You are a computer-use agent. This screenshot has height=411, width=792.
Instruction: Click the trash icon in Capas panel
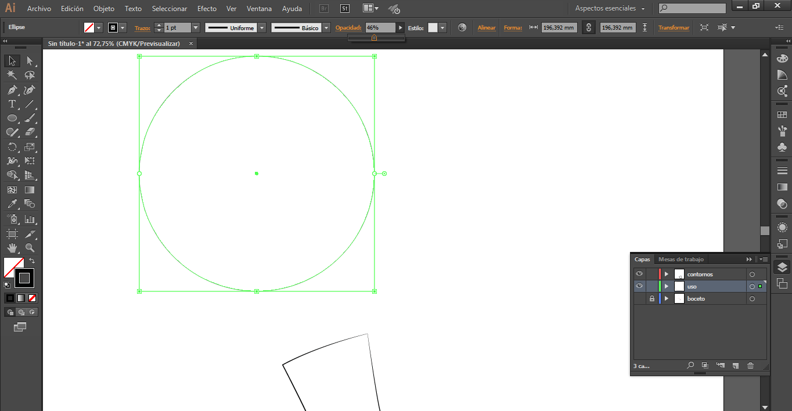click(x=750, y=366)
